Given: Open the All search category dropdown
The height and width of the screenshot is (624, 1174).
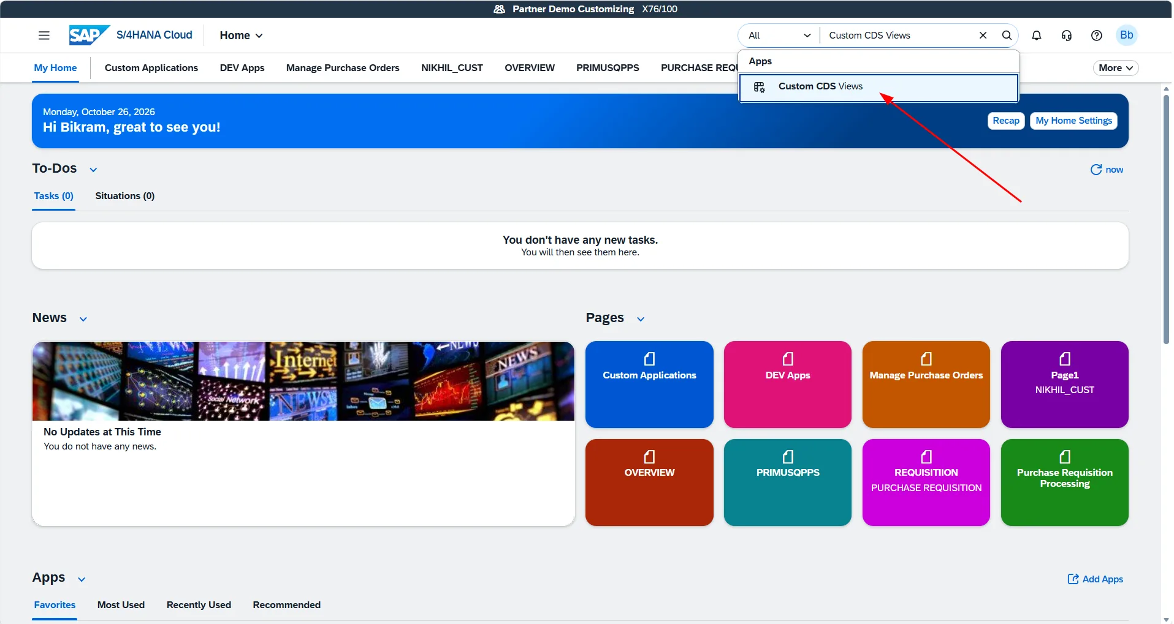Looking at the screenshot, I should click(779, 36).
